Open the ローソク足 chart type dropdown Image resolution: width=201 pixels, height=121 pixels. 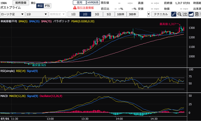(13, 14)
